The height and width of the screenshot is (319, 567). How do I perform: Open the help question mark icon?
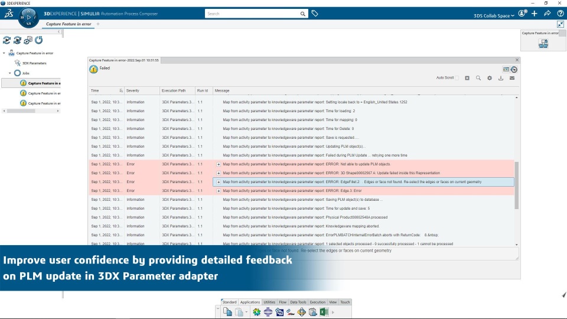click(x=561, y=14)
